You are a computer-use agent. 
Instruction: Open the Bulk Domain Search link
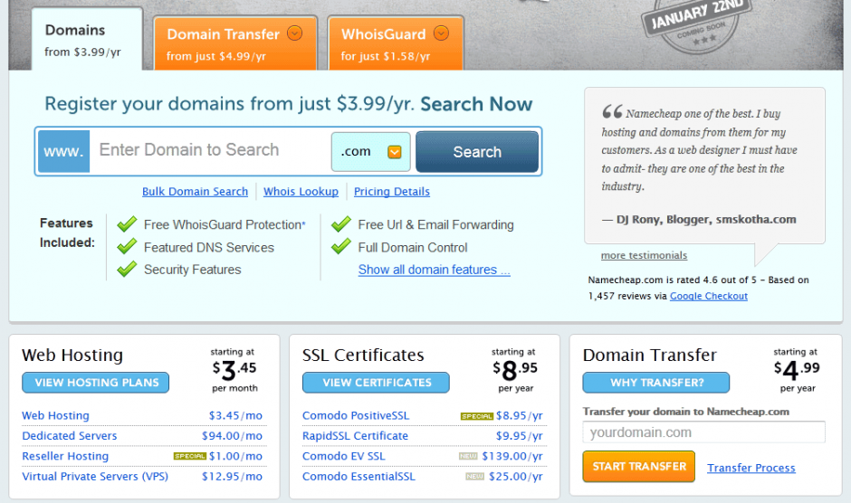point(195,192)
